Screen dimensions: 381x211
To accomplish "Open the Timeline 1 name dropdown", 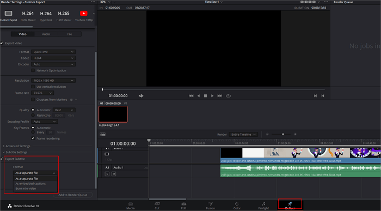I will click(x=213, y=2).
